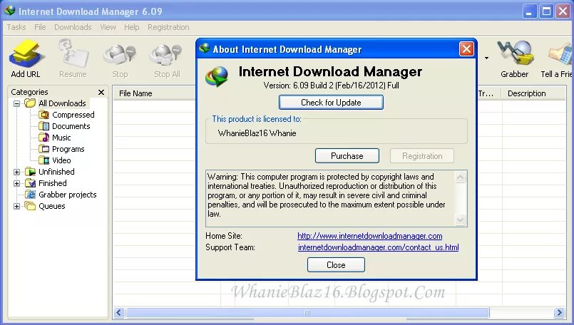Open the Help menu
574x325 pixels.
tap(131, 27)
